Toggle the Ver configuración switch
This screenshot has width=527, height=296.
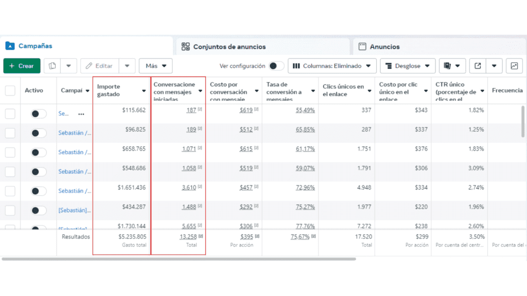click(276, 66)
